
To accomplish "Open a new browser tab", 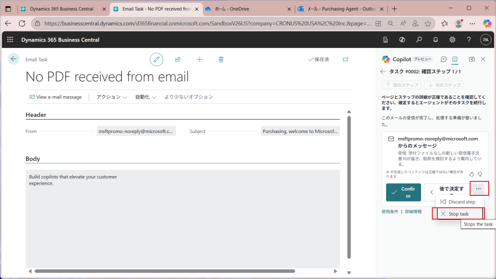I will 394,9.
